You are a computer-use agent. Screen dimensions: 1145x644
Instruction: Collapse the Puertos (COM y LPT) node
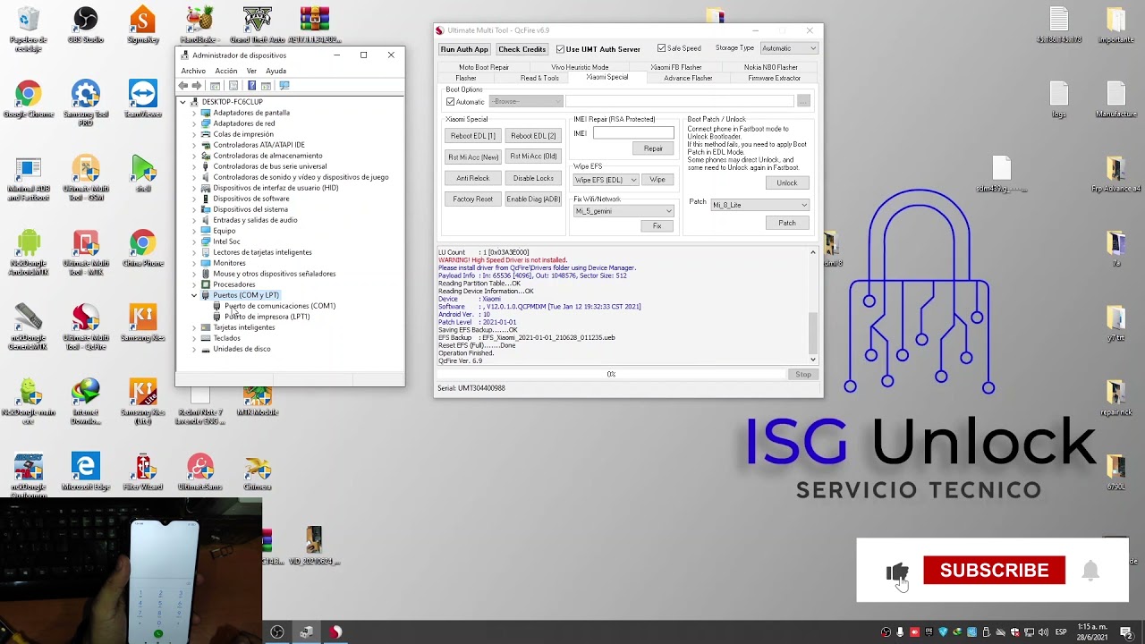click(x=194, y=295)
